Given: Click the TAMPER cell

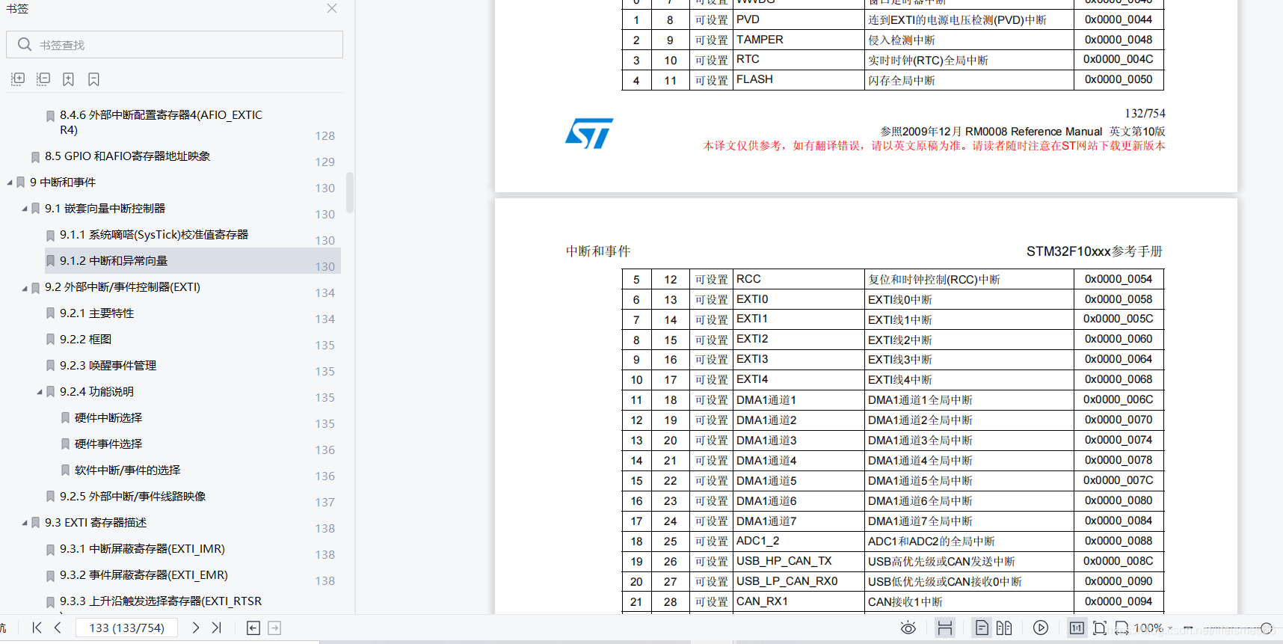Looking at the screenshot, I should pos(799,40).
